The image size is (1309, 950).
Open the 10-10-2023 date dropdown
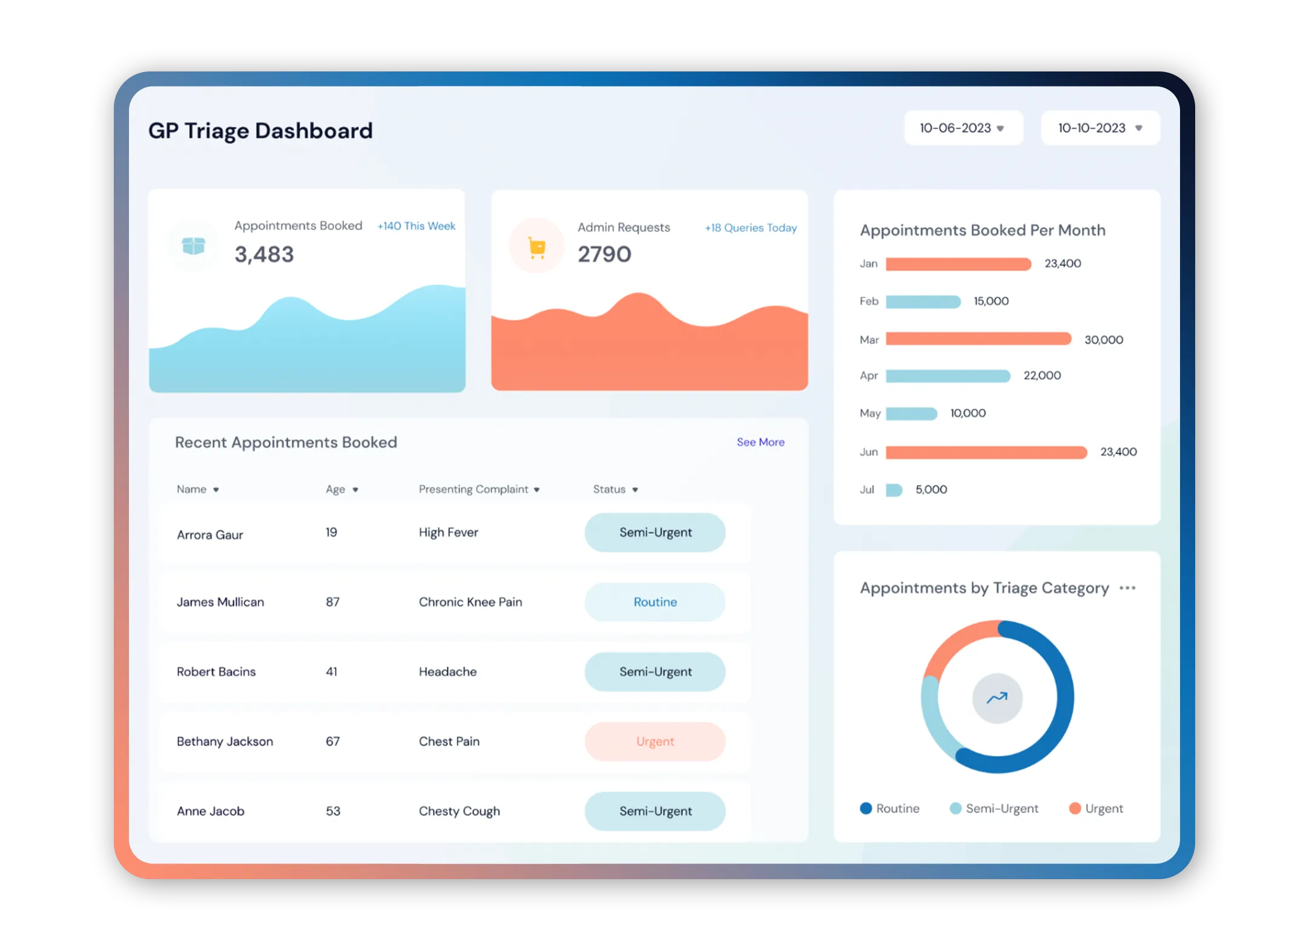click(1100, 128)
